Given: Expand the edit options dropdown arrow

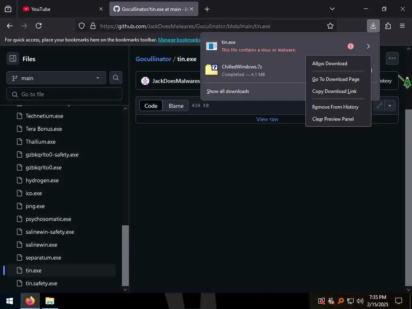Looking at the screenshot, I should [x=390, y=106].
